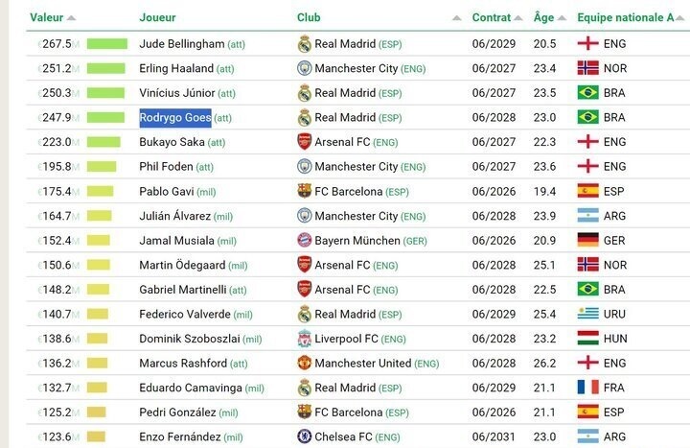
Task: Click Norway flag in Erling Haaland's row
Action: click(x=587, y=69)
